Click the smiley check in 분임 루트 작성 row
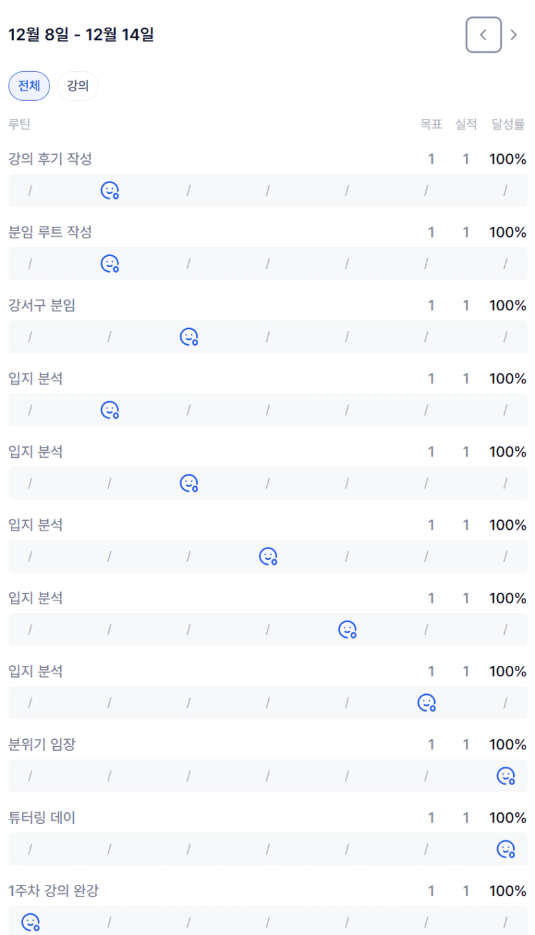The width and height of the screenshot is (535, 935). tap(110, 263)
